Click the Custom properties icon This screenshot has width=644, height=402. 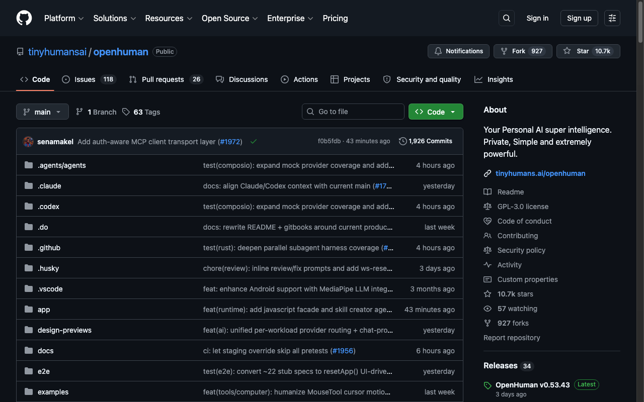tap(488, 279)
